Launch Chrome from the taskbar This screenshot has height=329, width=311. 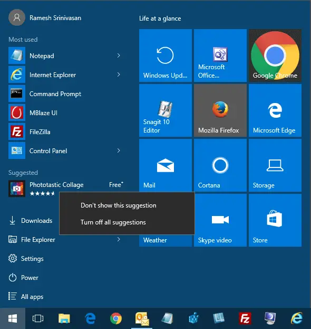point(116,318)
